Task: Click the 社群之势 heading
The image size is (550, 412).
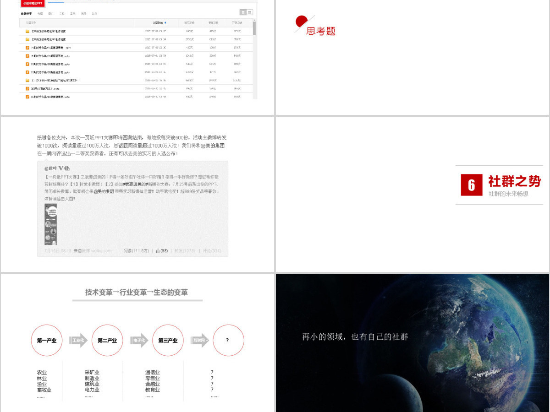Action: point(514,181)
